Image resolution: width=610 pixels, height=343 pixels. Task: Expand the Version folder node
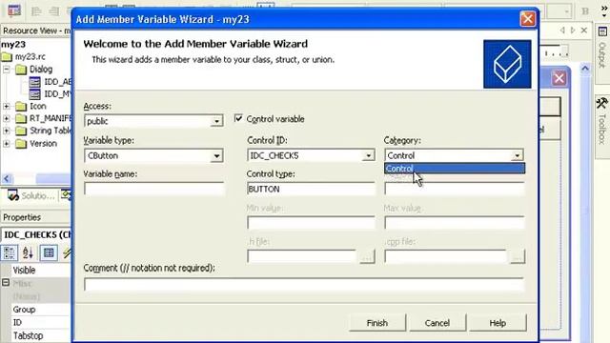click(x=7, y=144)
